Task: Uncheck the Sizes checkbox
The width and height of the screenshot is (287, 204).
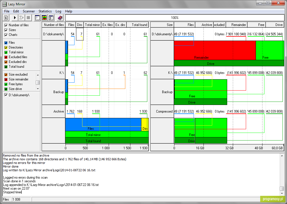Action: (x=6, y=30)
